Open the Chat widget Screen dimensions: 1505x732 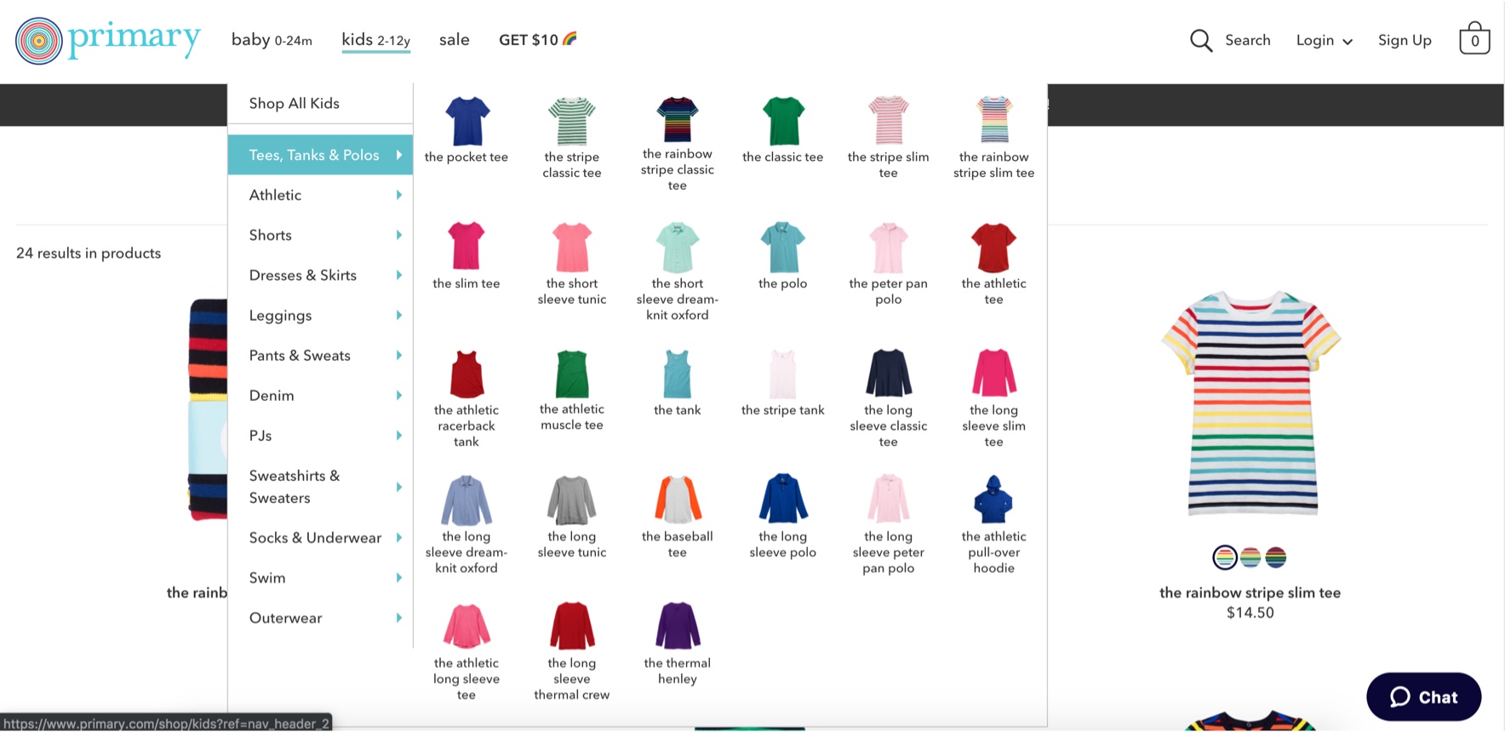tap(1423, 697)
